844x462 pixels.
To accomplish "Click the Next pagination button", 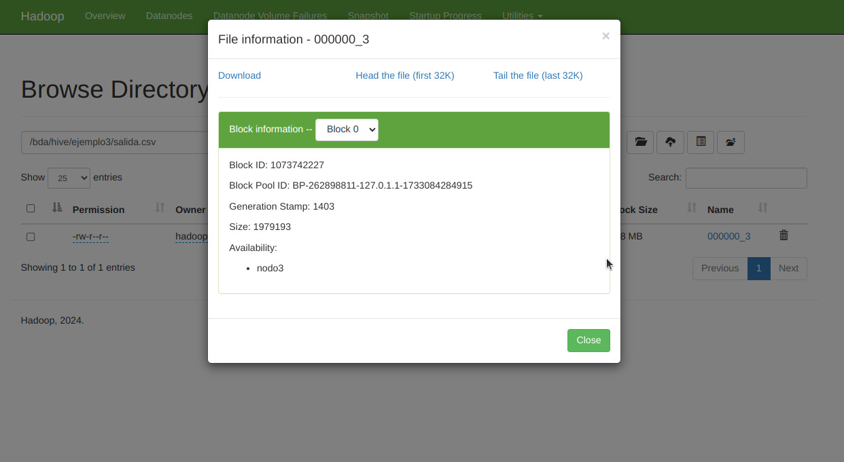I will click(x=788, y=269).
